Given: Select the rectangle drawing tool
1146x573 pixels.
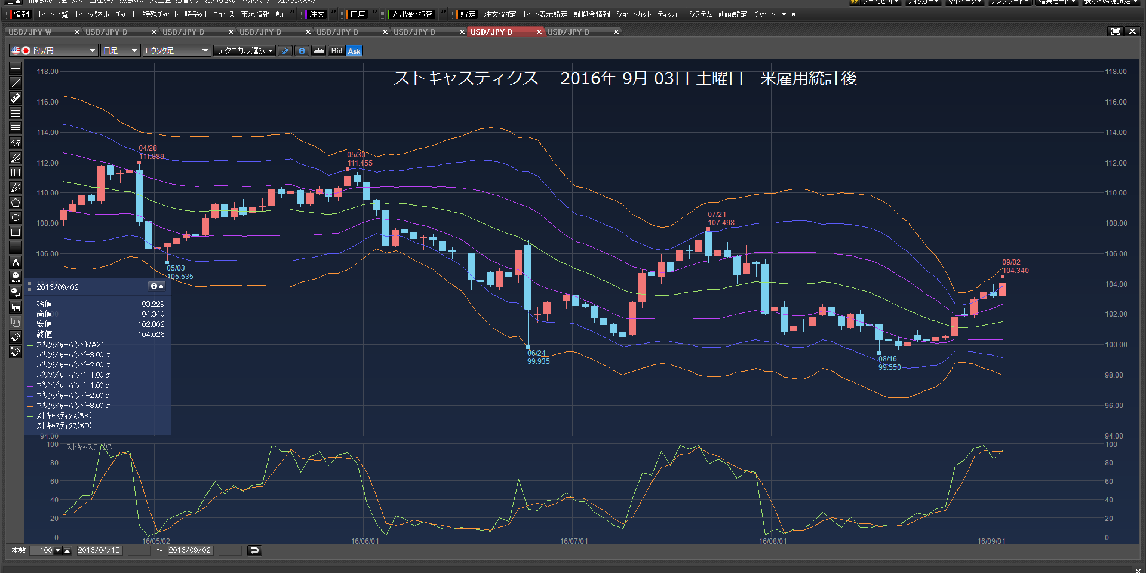Looking at the screenshot, I should click(16, 232).
